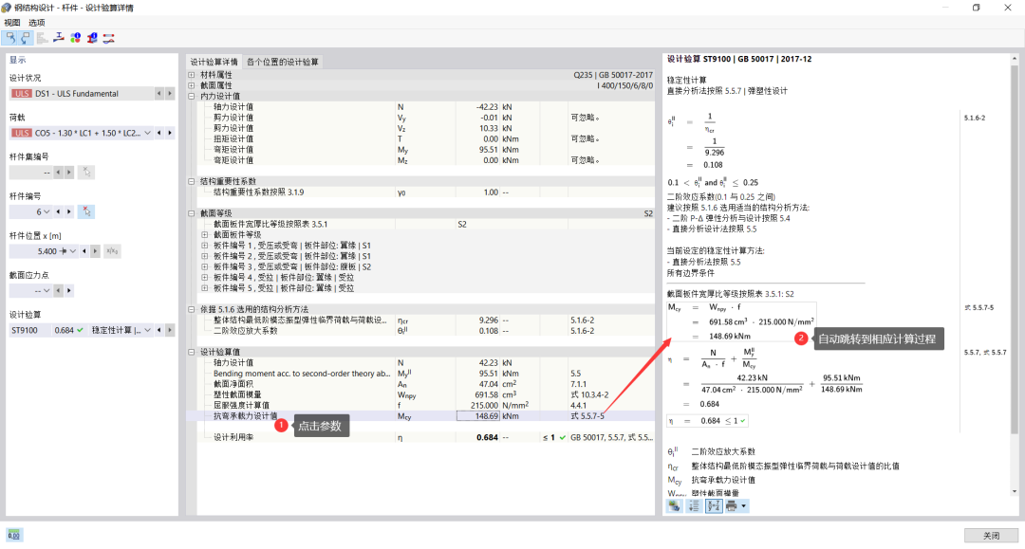The height and width of the screenshot is (549, 1025).
Task: Select the 屈服强度计算值 f row
Action: coord(419,406)
